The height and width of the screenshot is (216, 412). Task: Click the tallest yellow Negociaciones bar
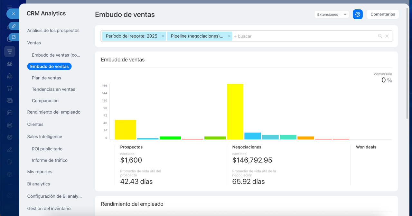[x=235, y=111]
